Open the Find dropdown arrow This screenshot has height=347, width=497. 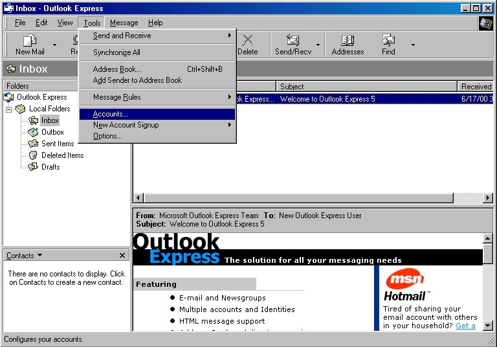coord(413,45)
